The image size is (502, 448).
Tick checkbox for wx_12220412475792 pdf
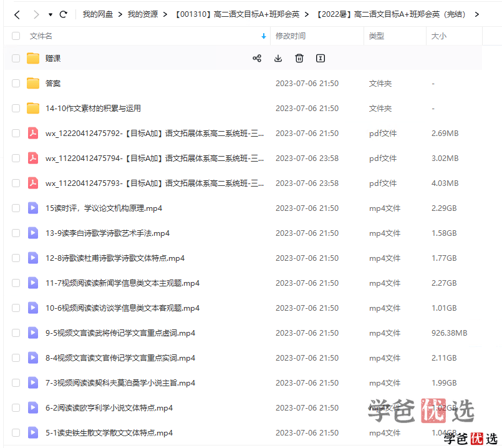point(16,134)
